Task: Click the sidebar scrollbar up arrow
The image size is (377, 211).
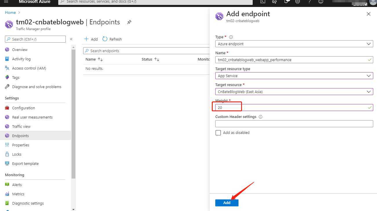Action: point(73,47)
